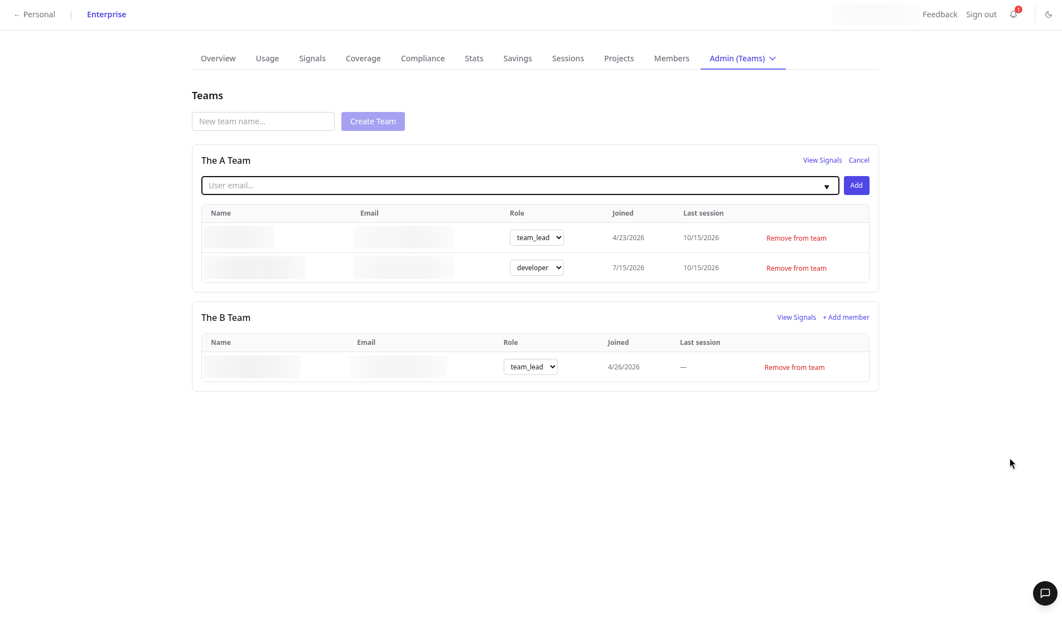Focus the User email input field
Image resolution: width=1062 pixels, height=619 pixels.
click(x=520, y=186)
